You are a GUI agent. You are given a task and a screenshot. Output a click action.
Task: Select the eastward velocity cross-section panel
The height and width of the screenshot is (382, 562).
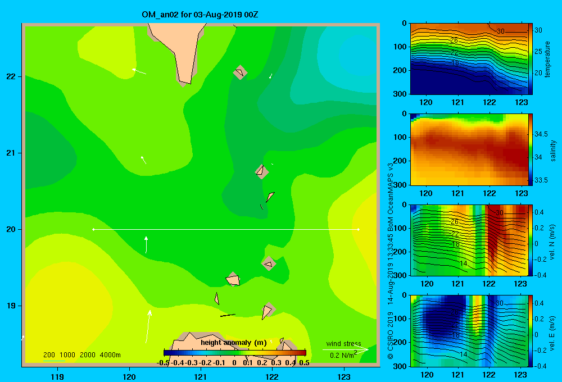point(469,331)
